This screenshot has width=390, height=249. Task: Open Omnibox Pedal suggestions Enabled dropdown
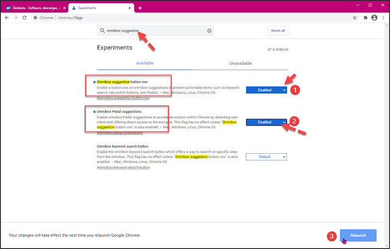[266, 122]
